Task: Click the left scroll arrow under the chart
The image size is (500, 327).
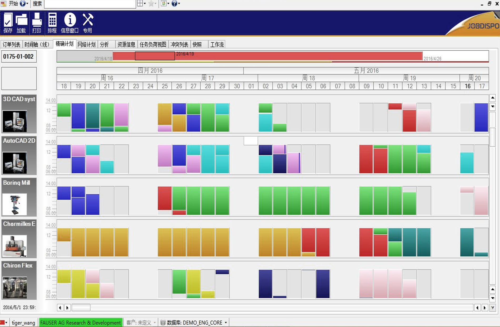Action: 60,308
